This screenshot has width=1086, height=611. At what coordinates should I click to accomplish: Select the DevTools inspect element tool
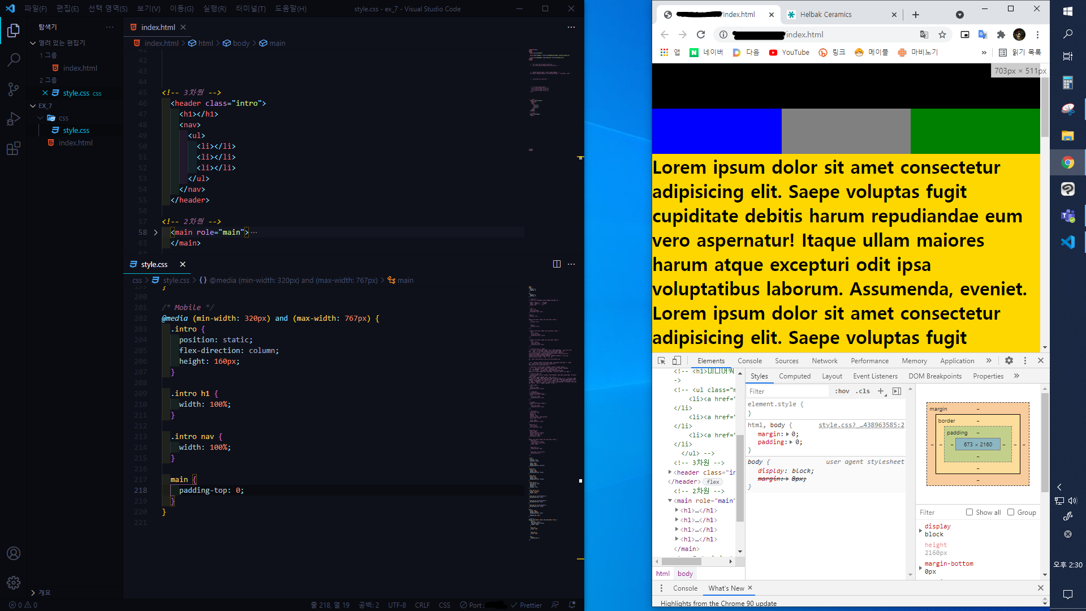point(661,361)
